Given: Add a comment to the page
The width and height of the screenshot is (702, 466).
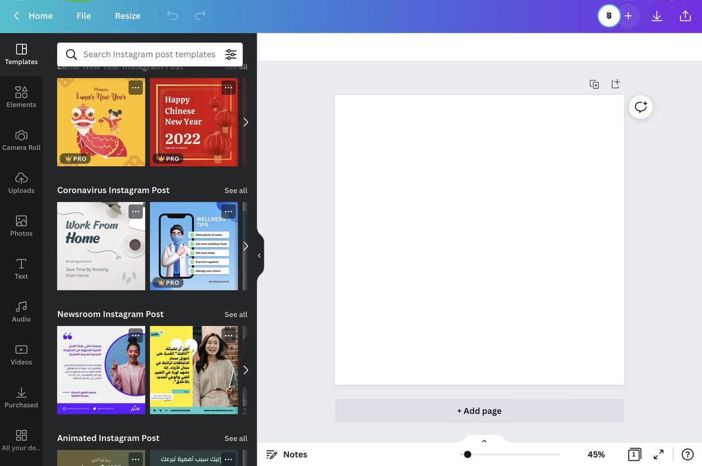Looking at the screenshot, I should click(x=641, y=107).
